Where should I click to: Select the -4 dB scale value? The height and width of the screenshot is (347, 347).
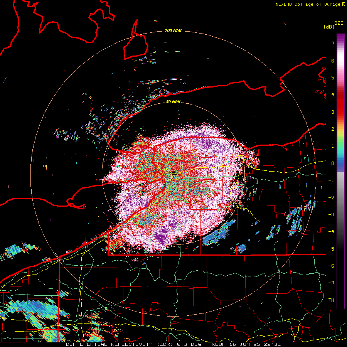pos(331,231)
